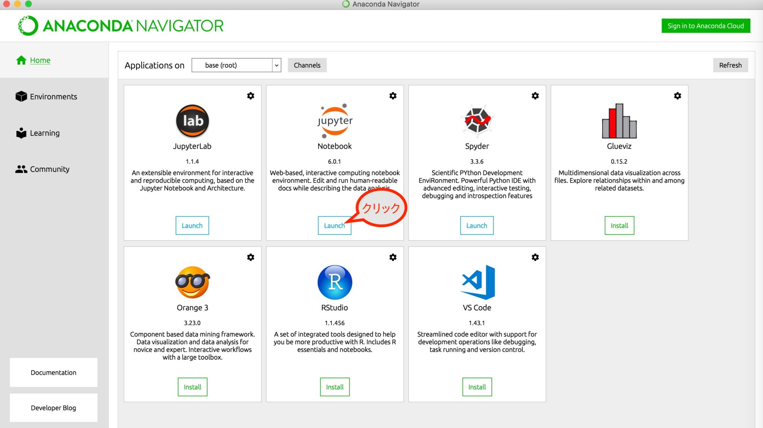Click the Spyder tile gear icon

(535, 96)
